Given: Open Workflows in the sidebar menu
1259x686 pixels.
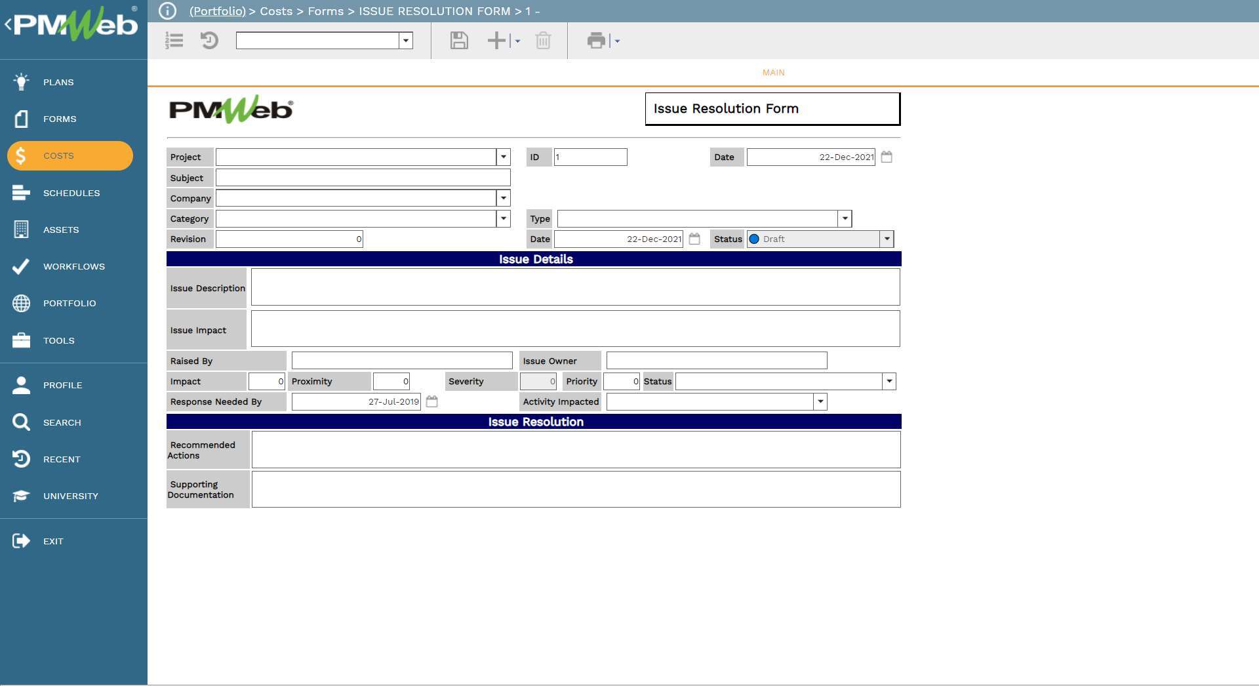Looking at the screenshot, I should point(74,266).
